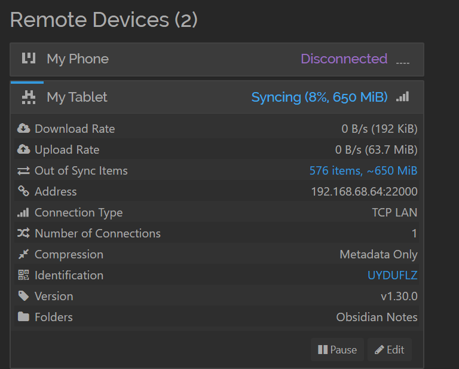This screenshot has height=369, width=459.
Task: Click the Upload Rate cloud icon
Action: 23,150
